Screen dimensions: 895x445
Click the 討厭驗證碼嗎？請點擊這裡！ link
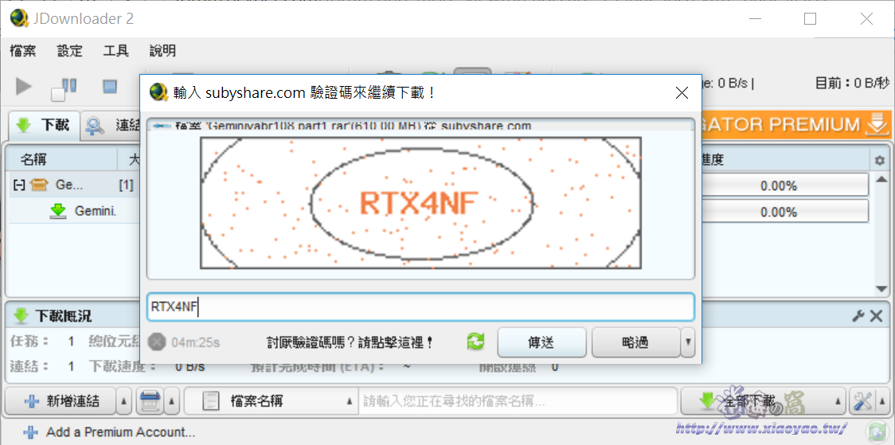tap(350, 343)
